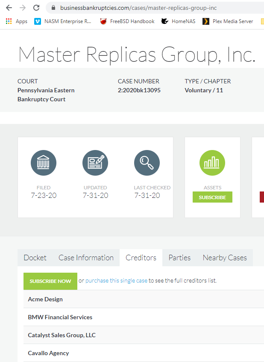Switch to the Nearby Cases tab
Screen dimensions: 264x362
pyautogui.click(x=225, y=258)
